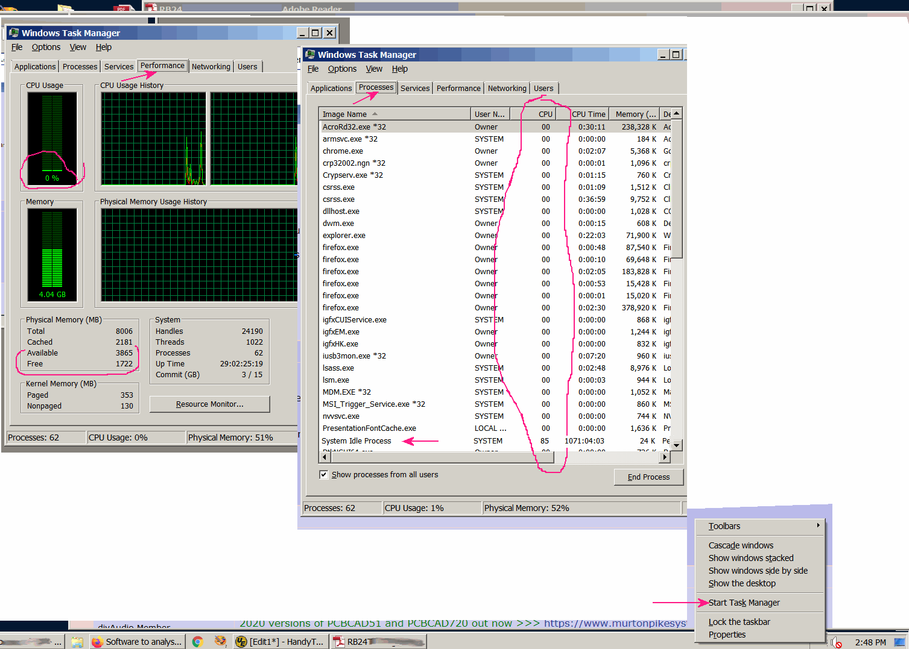The width and height of the screenshot is (909, 649).
Task: Select the lsass.exe process row
Action: (x=495, y=368)
